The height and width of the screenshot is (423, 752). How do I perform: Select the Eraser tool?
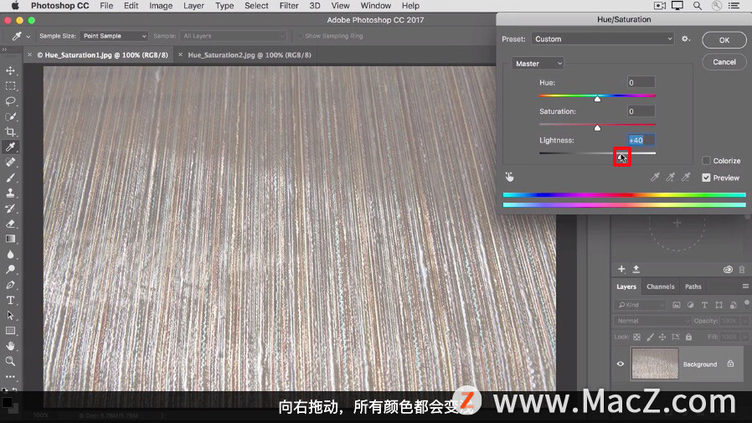tap(10, 224)
